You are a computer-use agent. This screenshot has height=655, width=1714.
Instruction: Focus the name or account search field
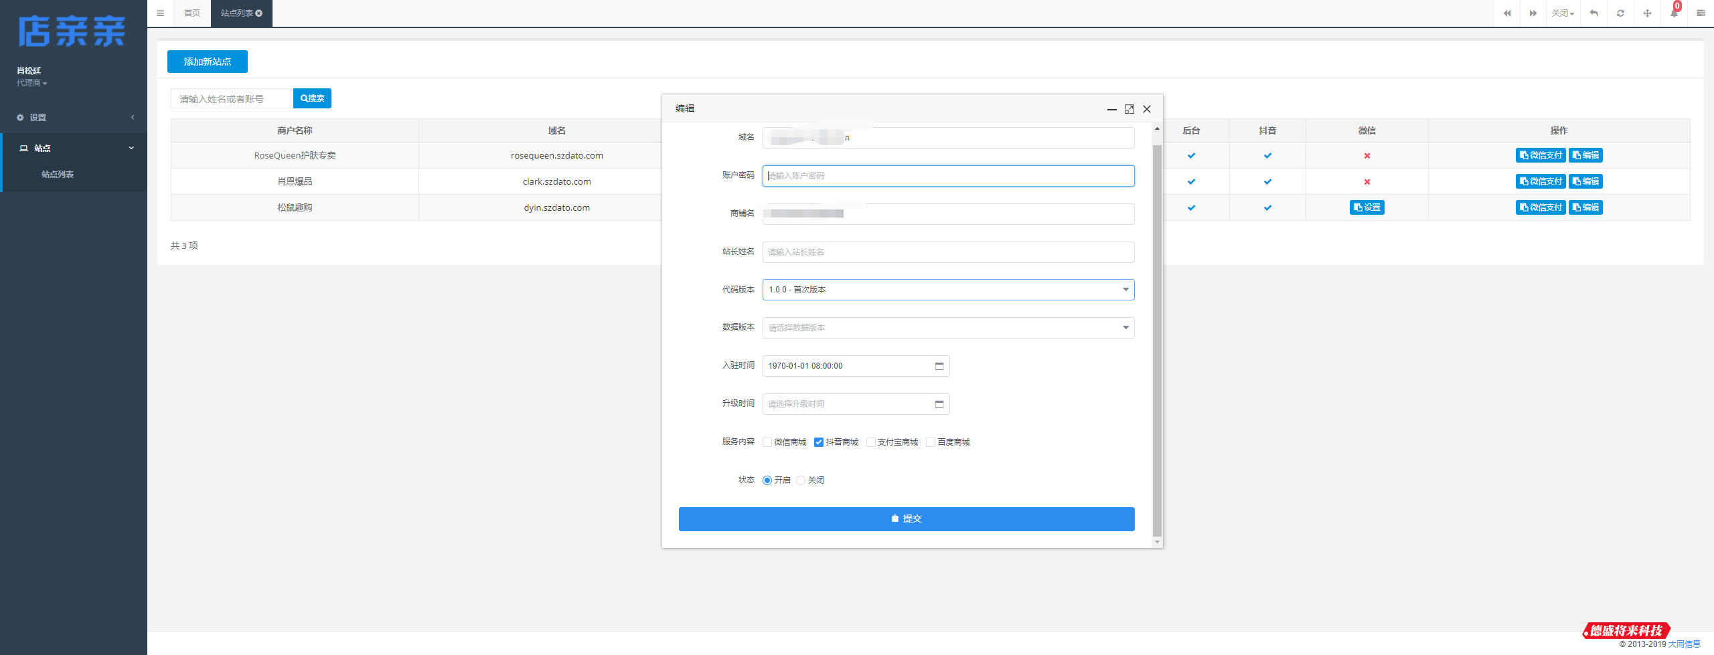(232, 98)
